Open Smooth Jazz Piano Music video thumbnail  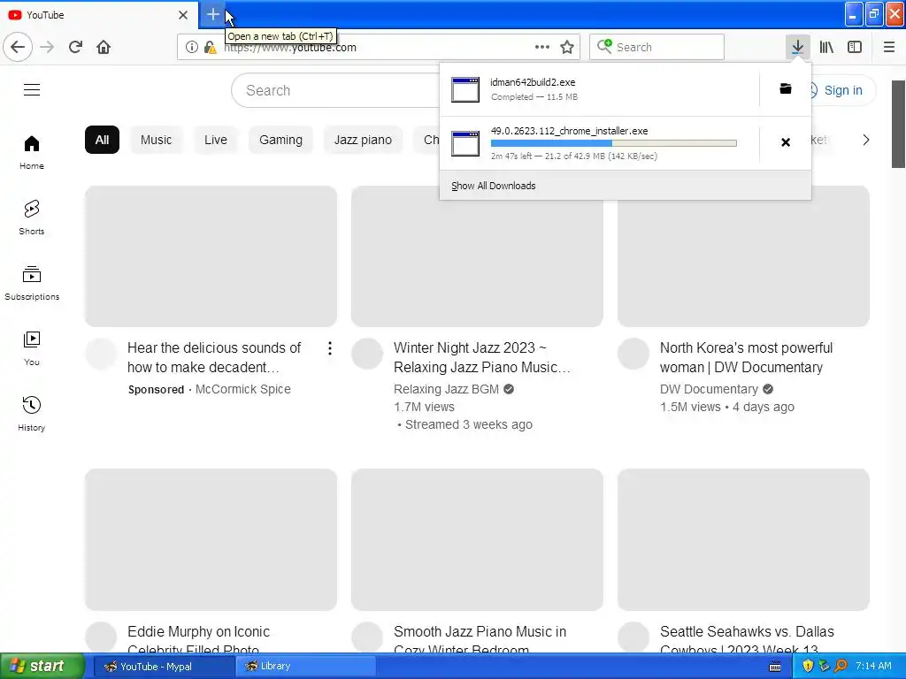tap(477, 539)
